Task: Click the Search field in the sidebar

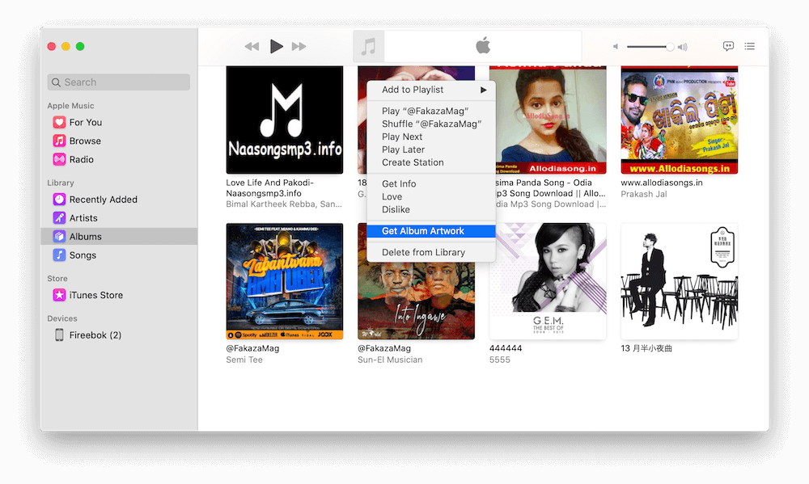Action: [119, 82]
